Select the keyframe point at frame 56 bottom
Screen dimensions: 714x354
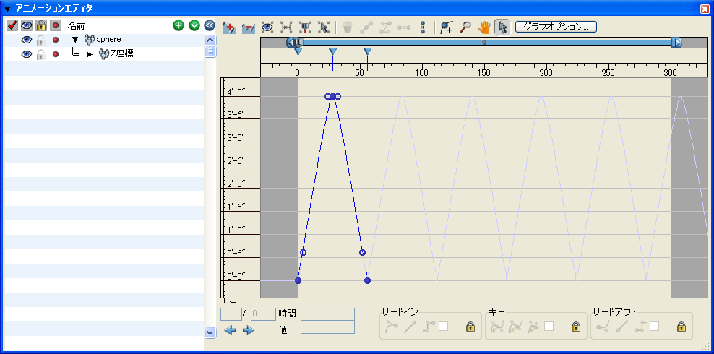[x=367, y=280]
